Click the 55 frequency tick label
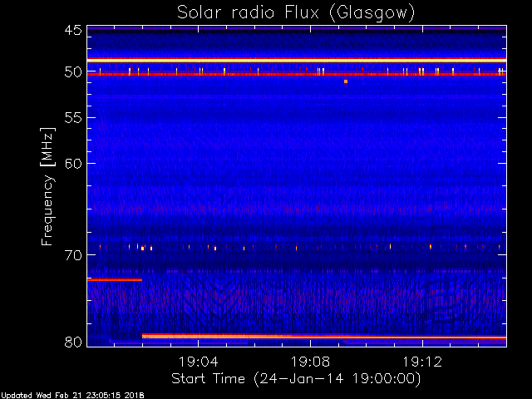Viewport: 532px width, 399px height. pyautogui.click(x=73, y=118)
